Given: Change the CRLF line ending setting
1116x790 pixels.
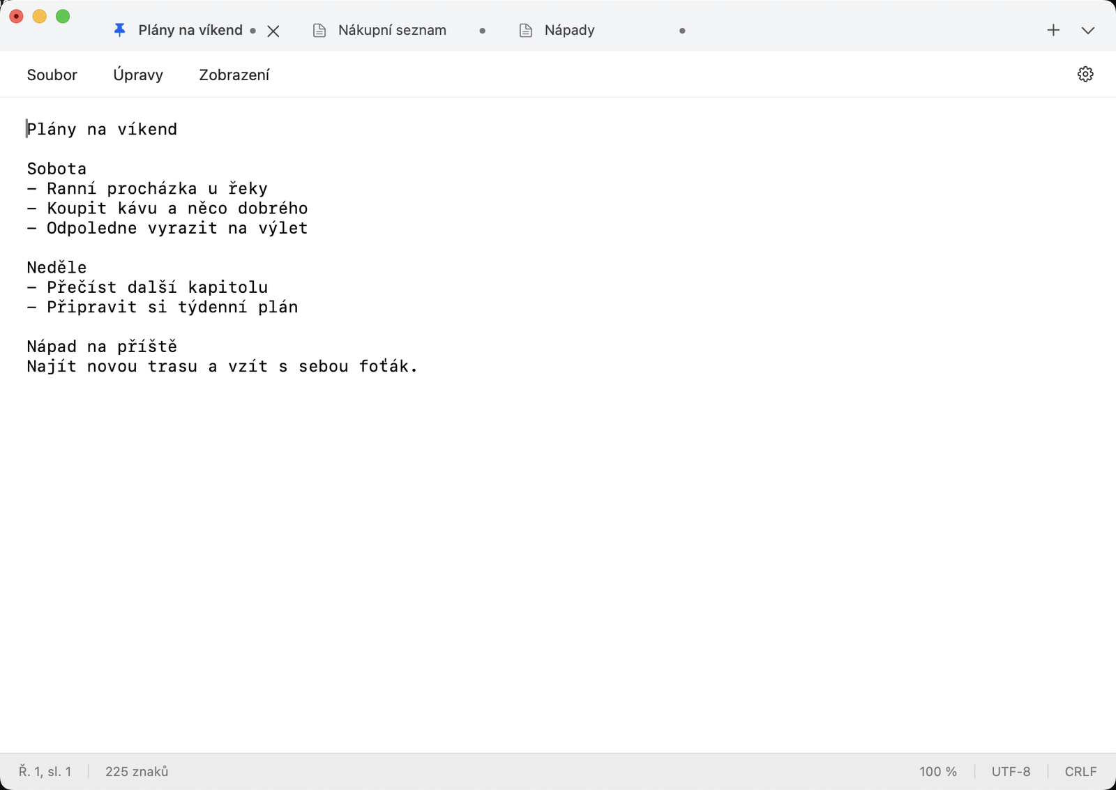Looking at the screenshot, I should point(1080,771).
